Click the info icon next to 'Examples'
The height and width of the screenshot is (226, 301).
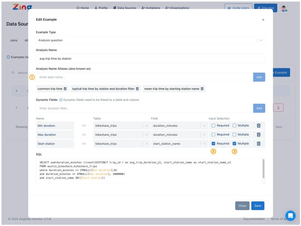8,57
